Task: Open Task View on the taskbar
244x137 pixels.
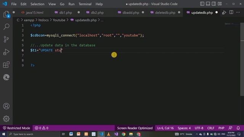Action: tap(63, 134)
